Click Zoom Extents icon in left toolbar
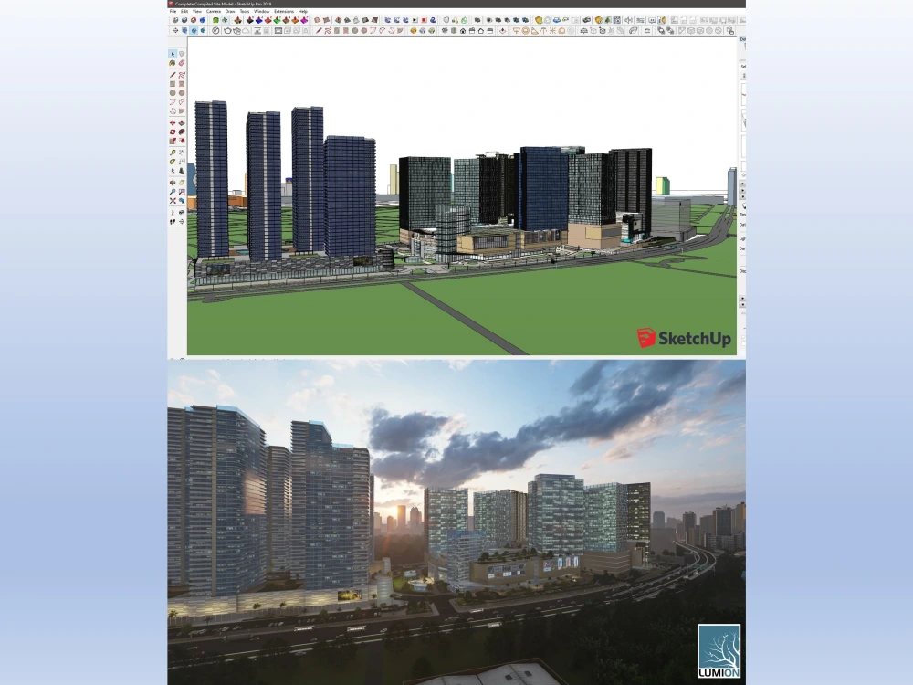913x685 pixels. [173, 200]
